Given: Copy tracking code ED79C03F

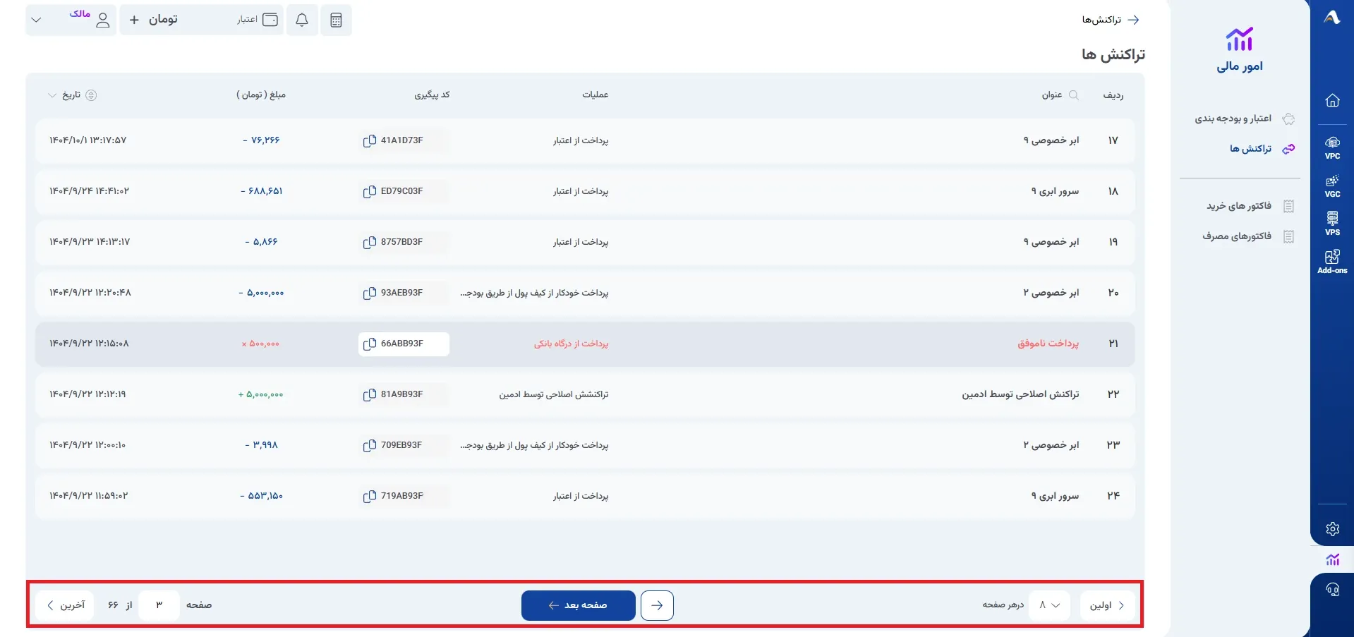Looking at the screenshot, I should [x=369, y=191].
